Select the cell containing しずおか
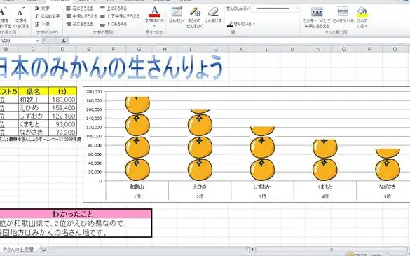This screenshot has width=410, height=256. pos(34,116)
